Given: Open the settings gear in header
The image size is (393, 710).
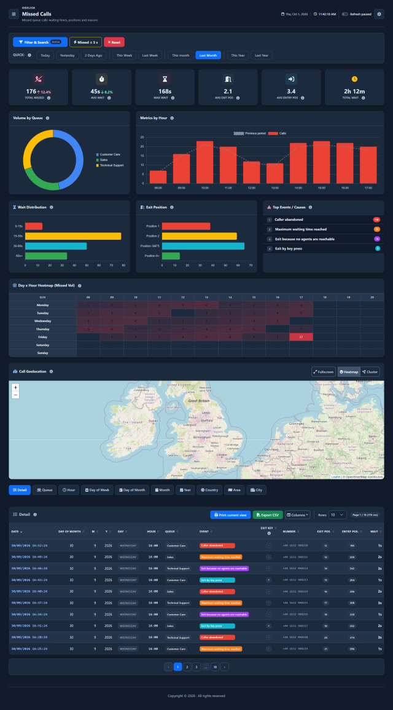Looking at the screenshot, I should coord(379,14).
